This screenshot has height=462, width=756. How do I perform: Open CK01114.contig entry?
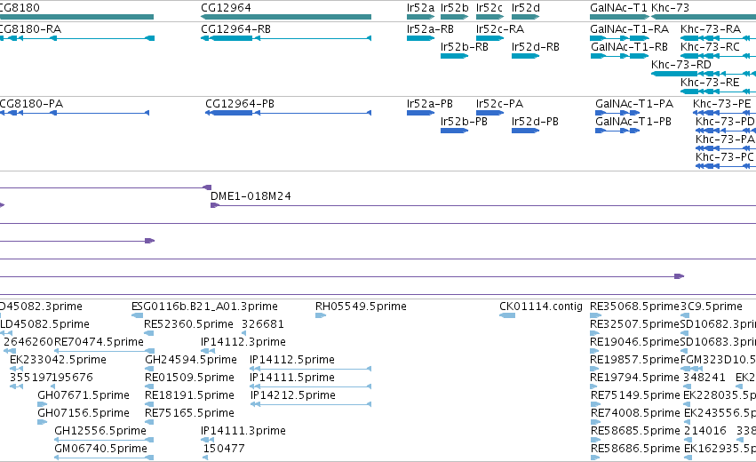(x=541, y=307)
